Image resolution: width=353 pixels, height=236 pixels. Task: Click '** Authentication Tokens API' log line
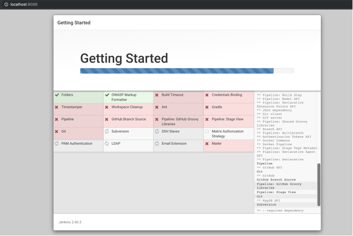click(284, 137)
